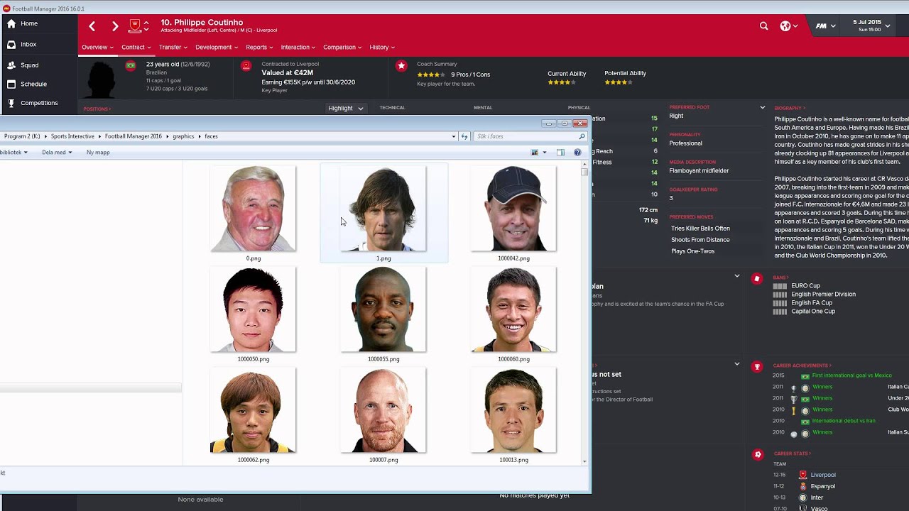This screenshot has width=909, height=511.
Task: Collapse the Preferred Foot panel chevron
Action: (x=763, y=107)
